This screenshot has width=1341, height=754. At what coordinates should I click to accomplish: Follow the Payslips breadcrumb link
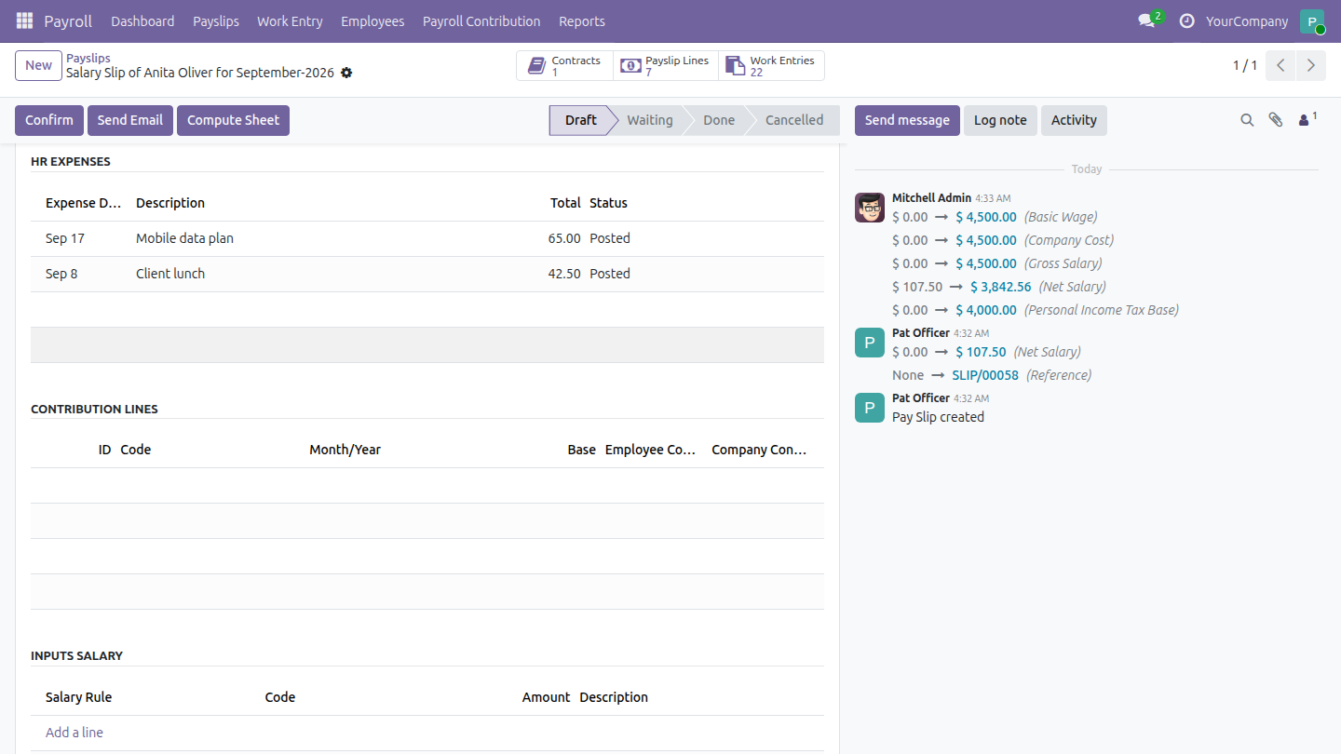point(88,58)
